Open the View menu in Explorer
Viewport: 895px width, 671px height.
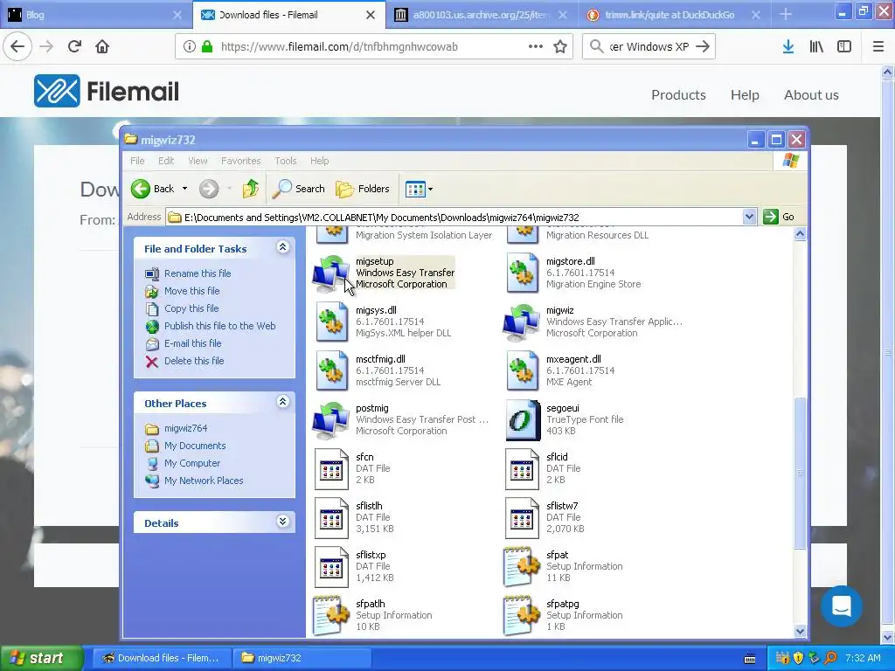point(198,161)
